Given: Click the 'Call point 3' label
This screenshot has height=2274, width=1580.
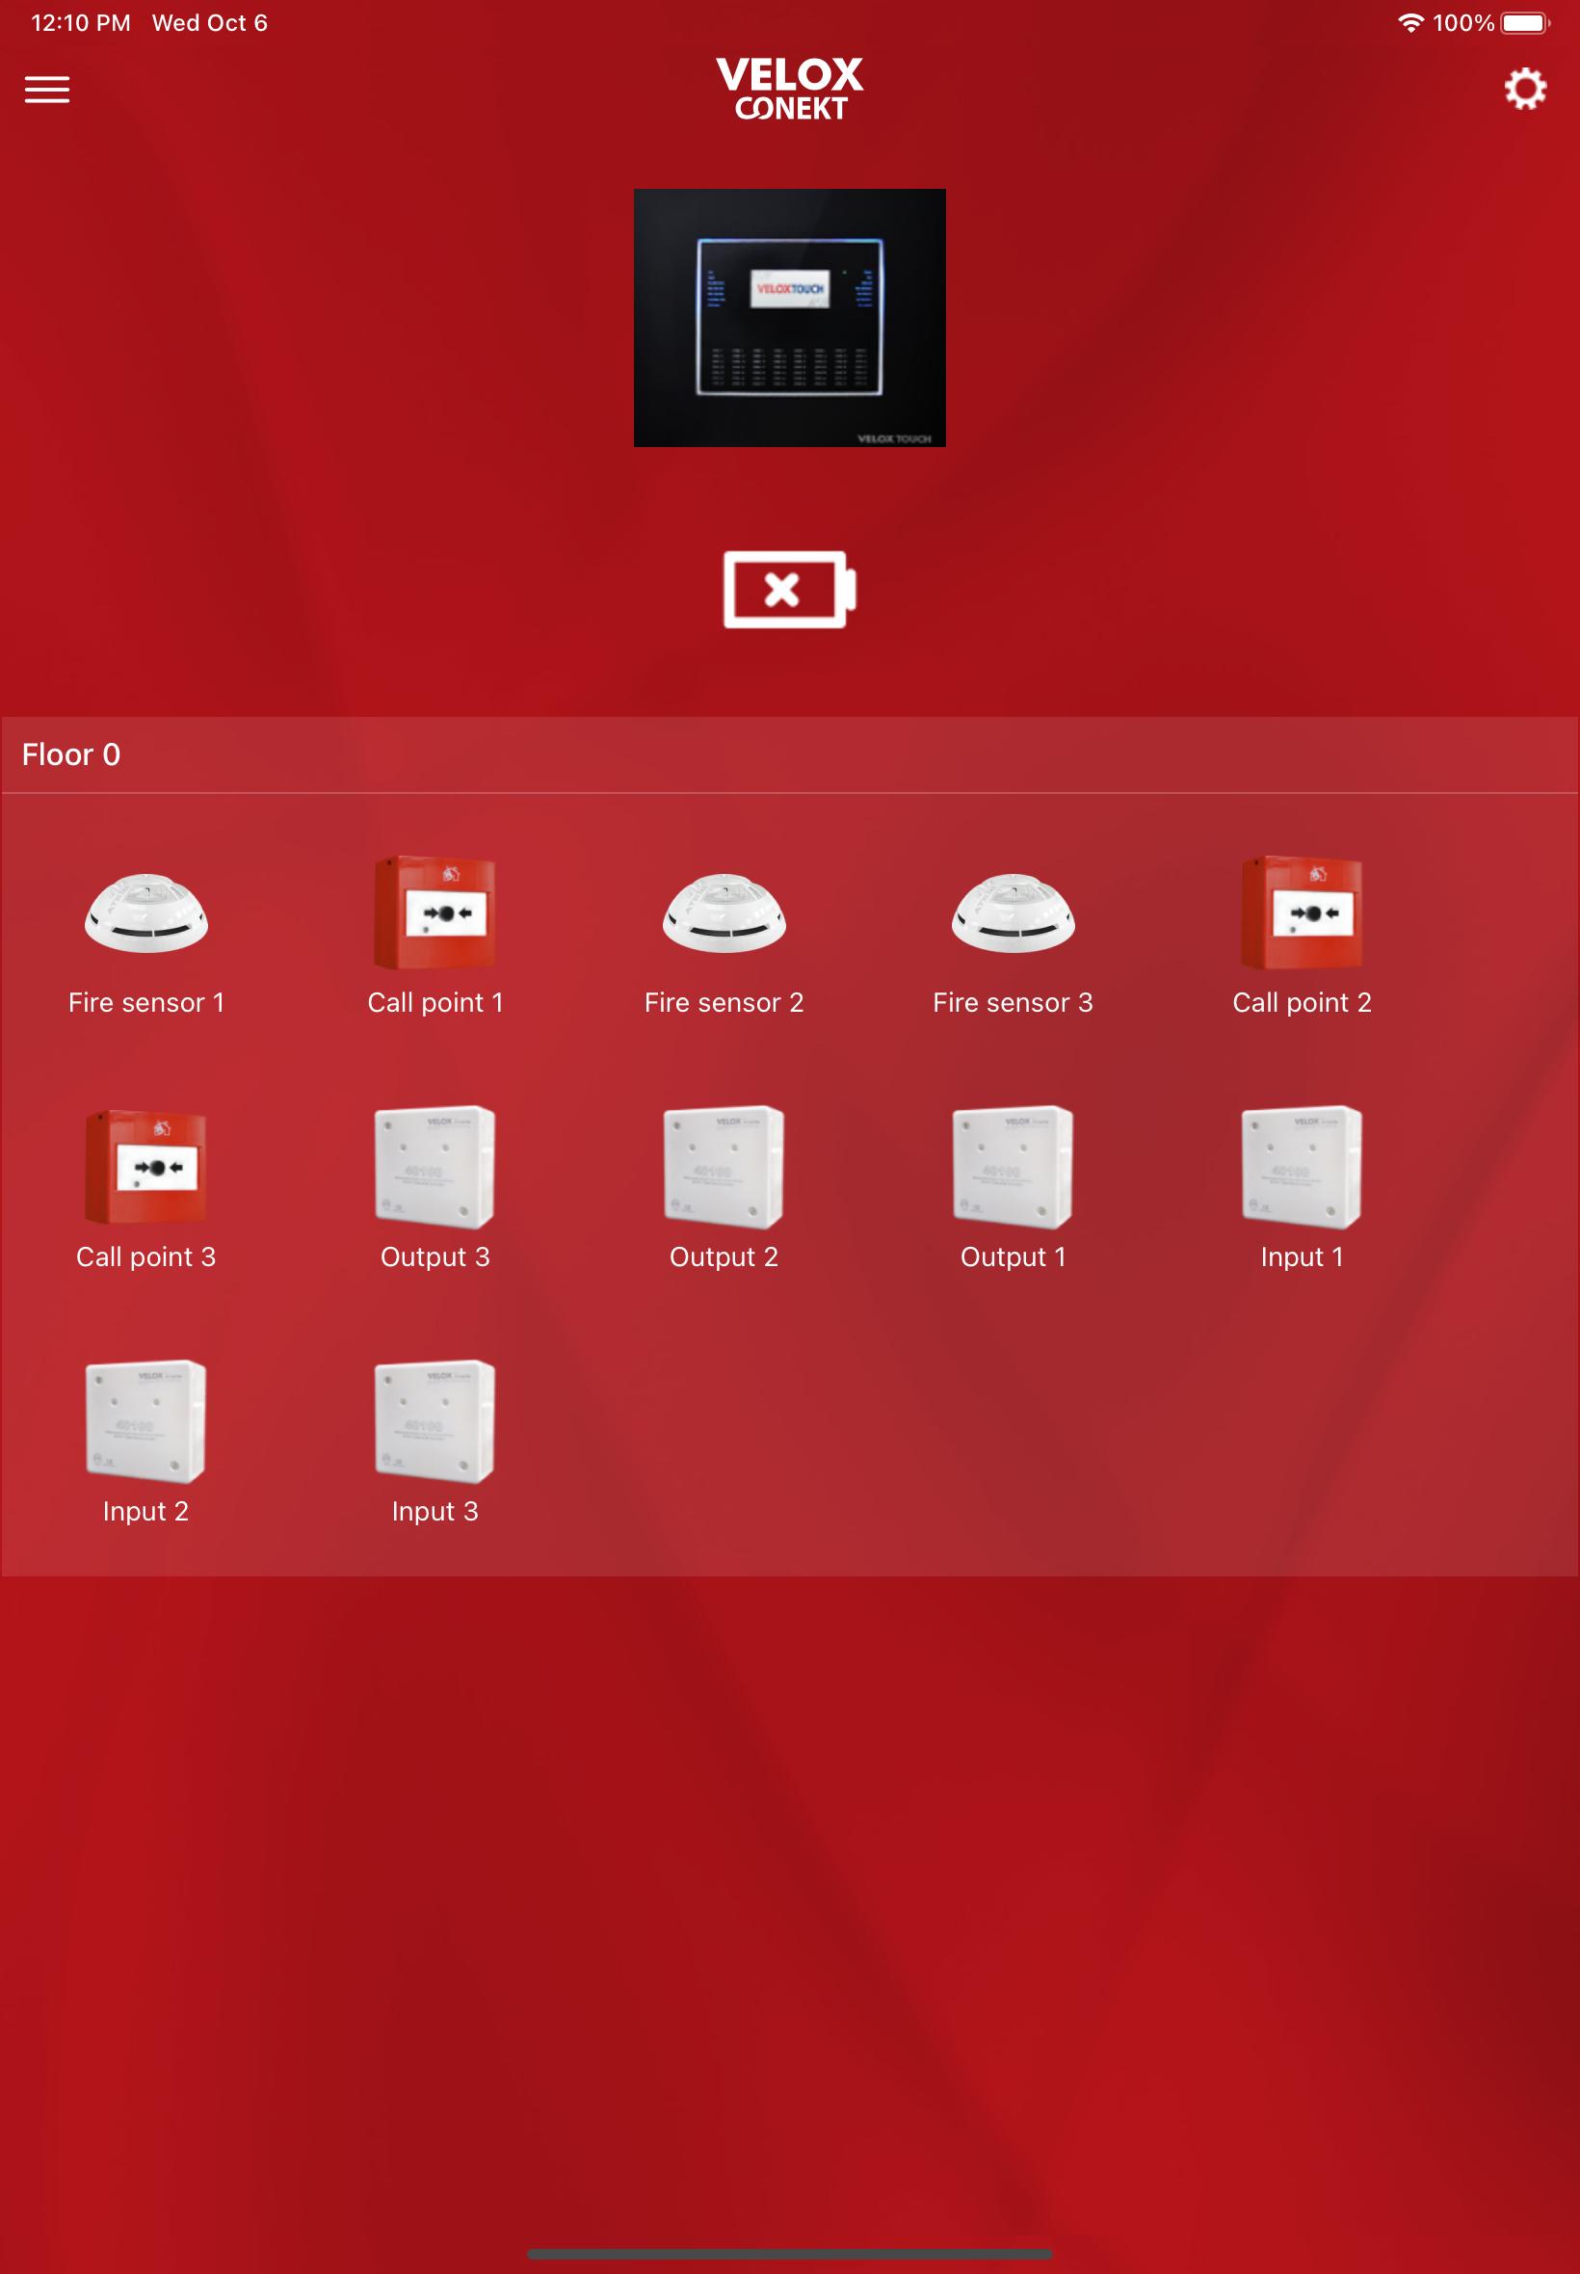Looking at the screenshot, I should pyautogui.click(x=146, y=1257).
